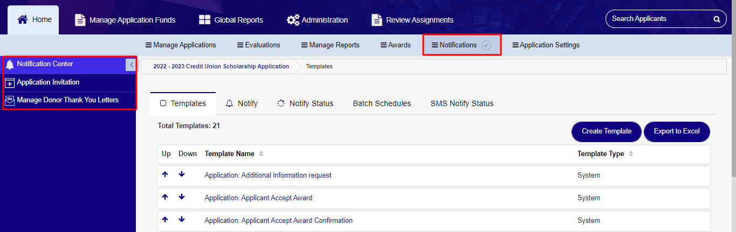Click the search magnifier icon
The height and width of the screenshot is (232, 736).
717,19
